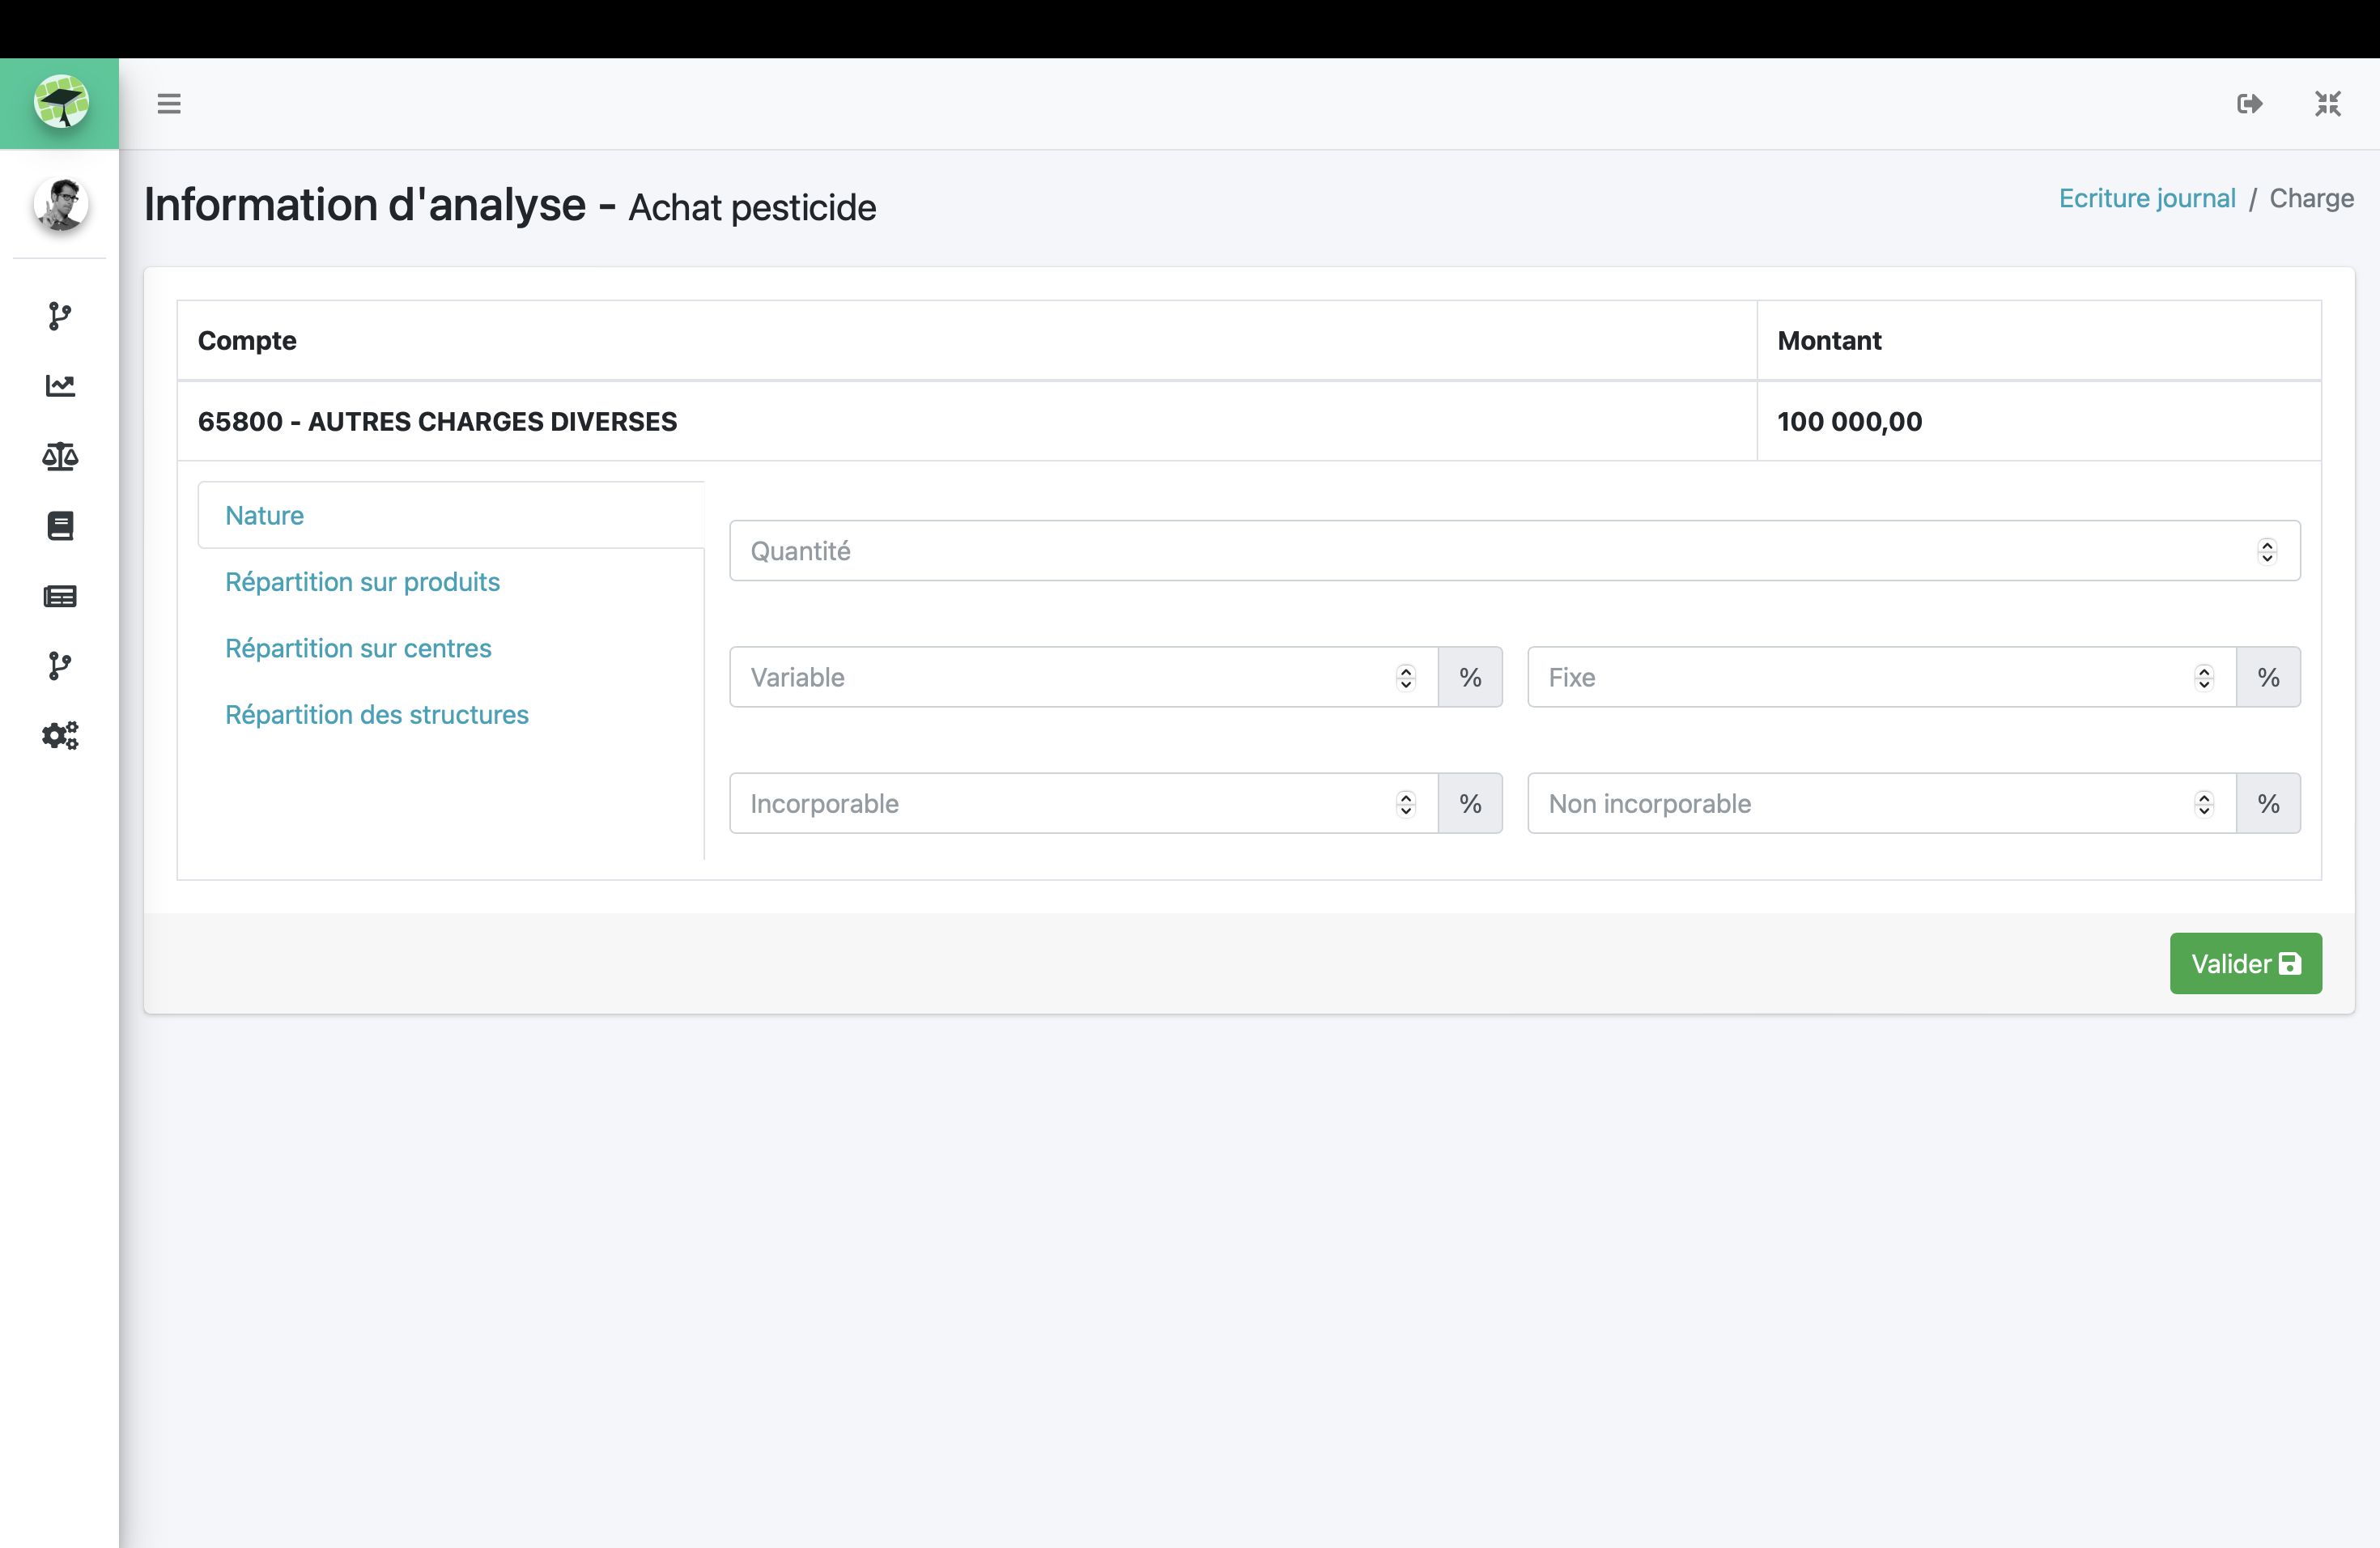Open the table list sidebar icon
This screenshot has width=2380, height=1548.
click(x=60, y=596)
